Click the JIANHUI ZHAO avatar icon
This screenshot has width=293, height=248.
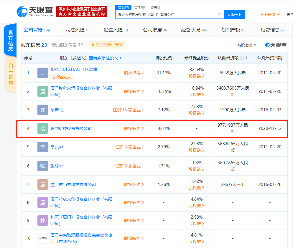pyautogui.click(x=43, y=73)
